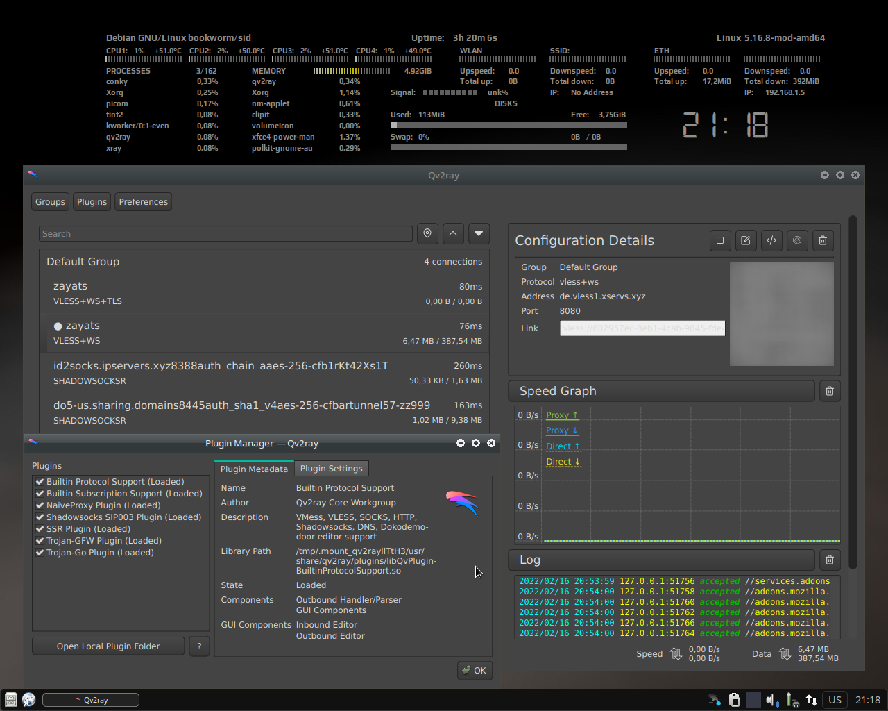
Task: Click the clipboard (clipit) tray icon
Action: tap(734, 700)
